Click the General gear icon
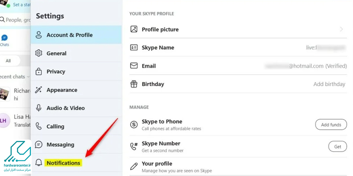 (x=39, y=53)
